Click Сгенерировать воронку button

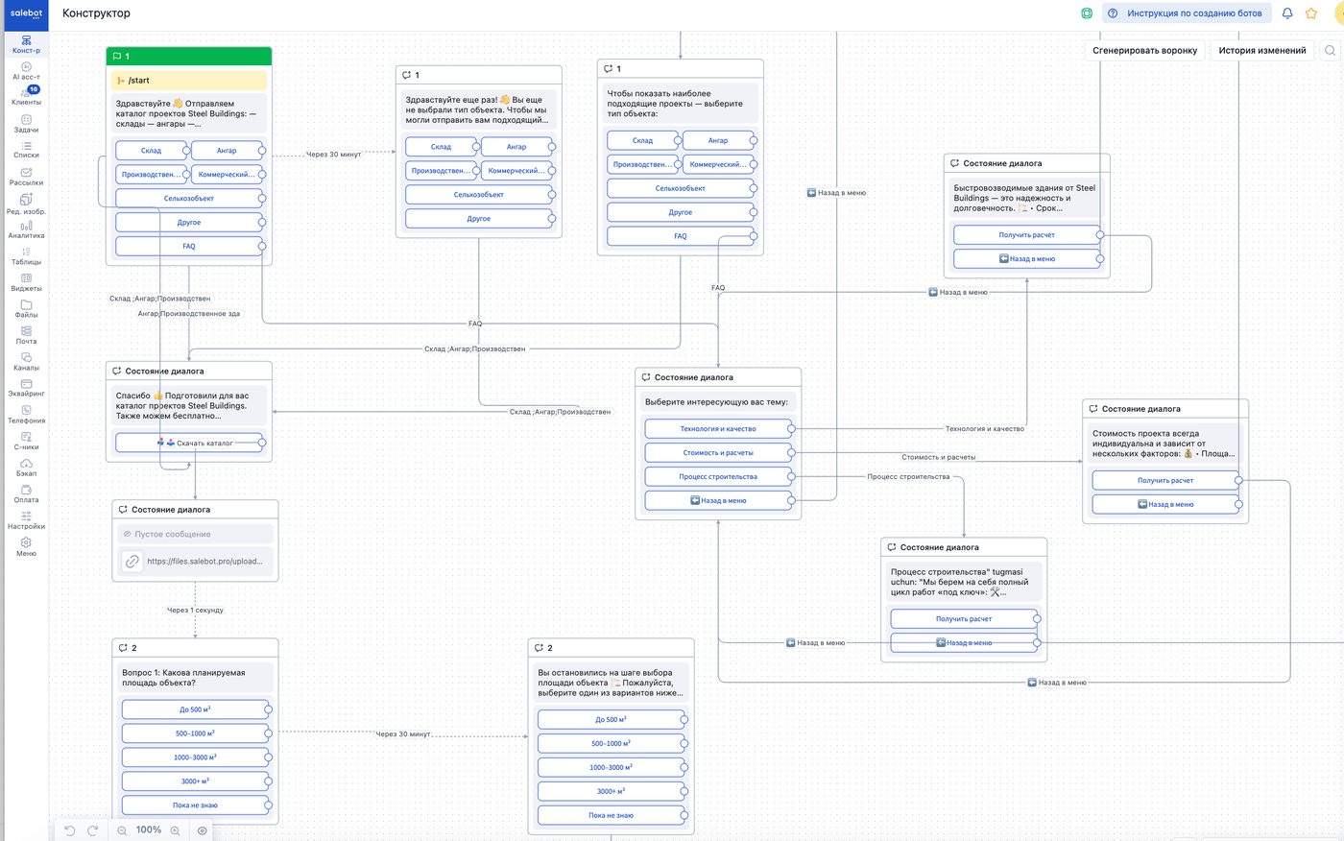tap(1144, 50)
